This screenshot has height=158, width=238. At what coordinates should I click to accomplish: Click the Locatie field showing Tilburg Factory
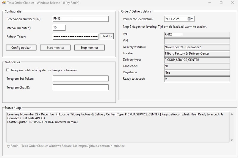(x=197, y=54)
